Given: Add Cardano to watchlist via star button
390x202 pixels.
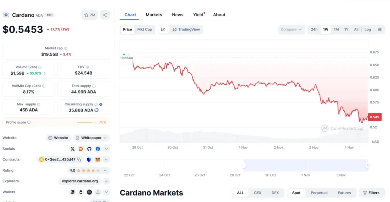Looking at the screenshot, I should pos(90,15).
